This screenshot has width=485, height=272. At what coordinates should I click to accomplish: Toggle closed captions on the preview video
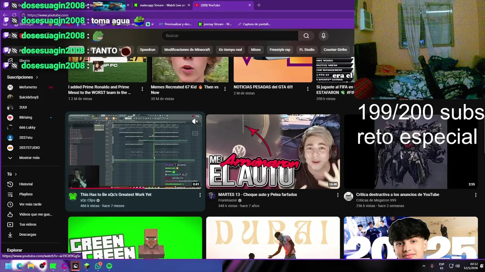[x=195, y=133]
